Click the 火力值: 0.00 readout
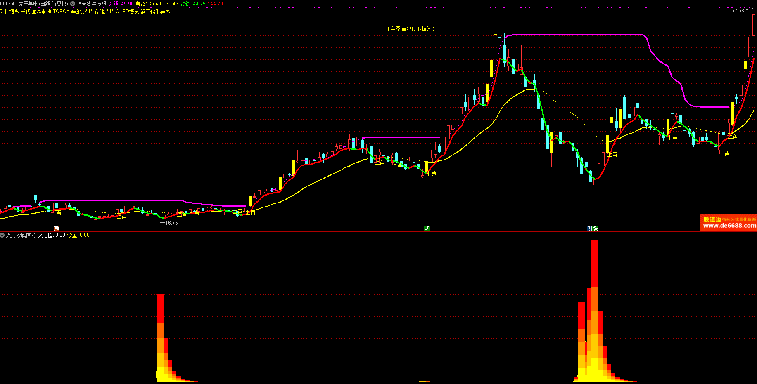This screenshot has height=384, width=757. (x=52, y=235)
